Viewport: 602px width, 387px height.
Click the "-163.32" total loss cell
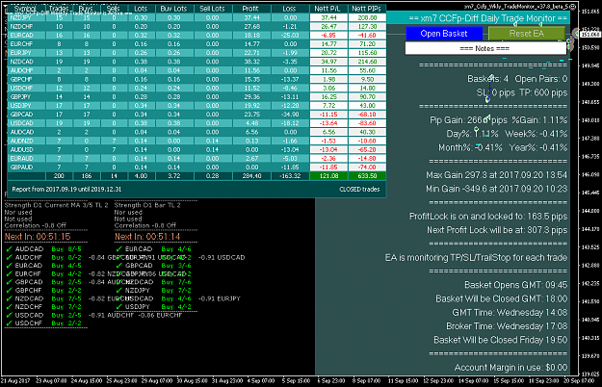290,176
